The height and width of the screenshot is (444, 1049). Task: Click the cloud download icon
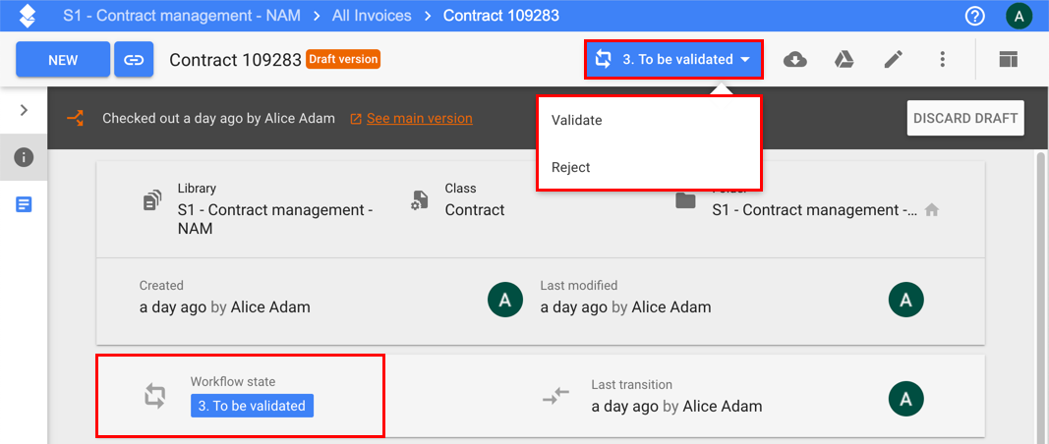coord(794,60)
